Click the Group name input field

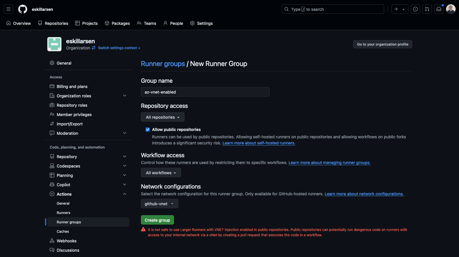tap(205, 92)
